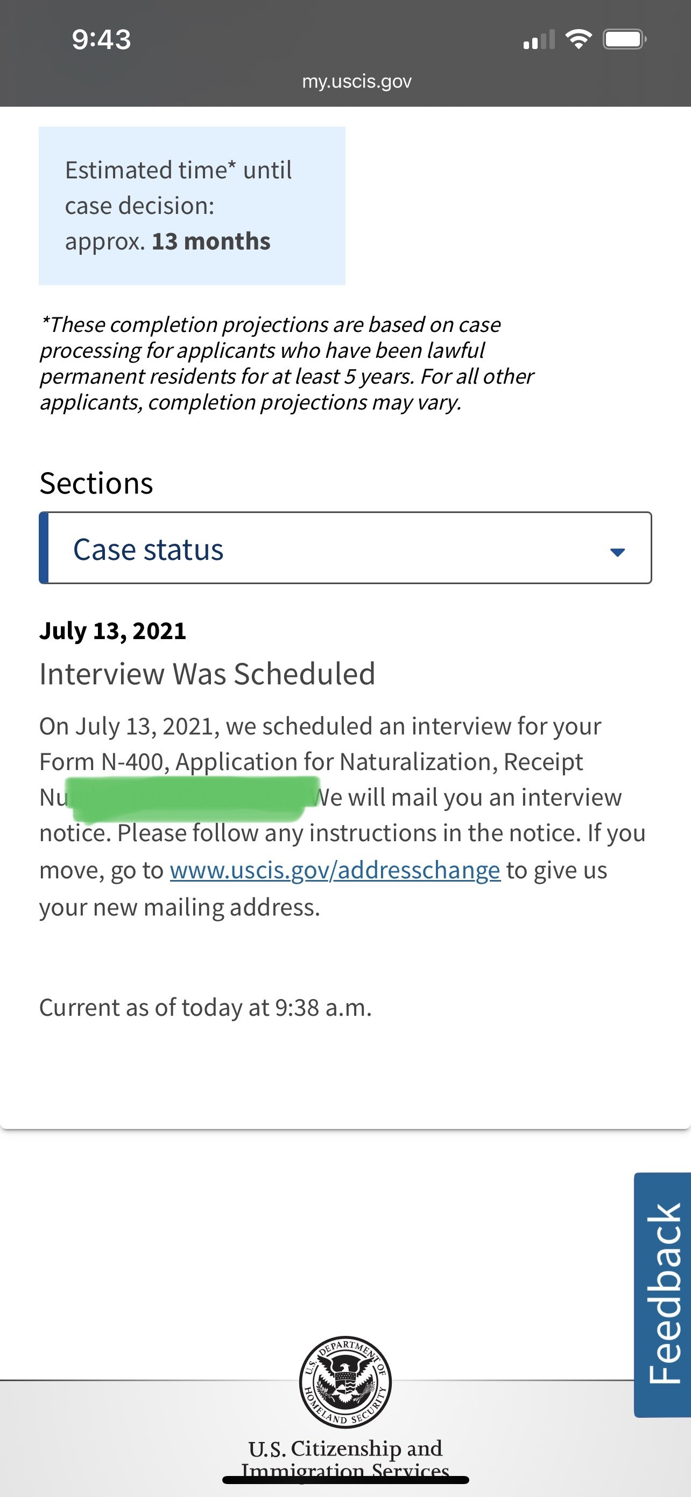This screenshot has height=1497, width=691.
Task: Tap the dropdown arrow in Case status
Action: (617, 551)
